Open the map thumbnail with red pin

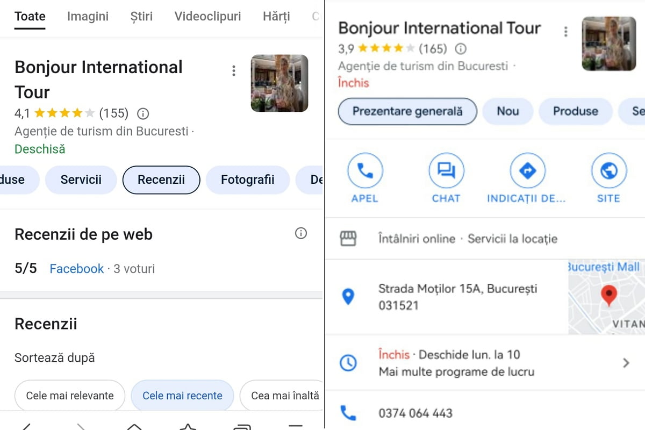click(606, 297)
